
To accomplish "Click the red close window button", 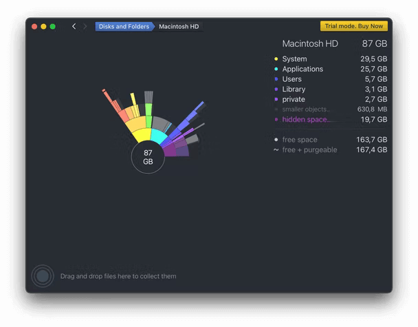I will click(34, 26).
